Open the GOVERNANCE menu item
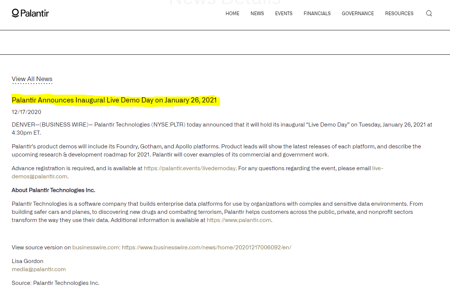The width and height of the screenshot is (450, 293). click(358, 13)
